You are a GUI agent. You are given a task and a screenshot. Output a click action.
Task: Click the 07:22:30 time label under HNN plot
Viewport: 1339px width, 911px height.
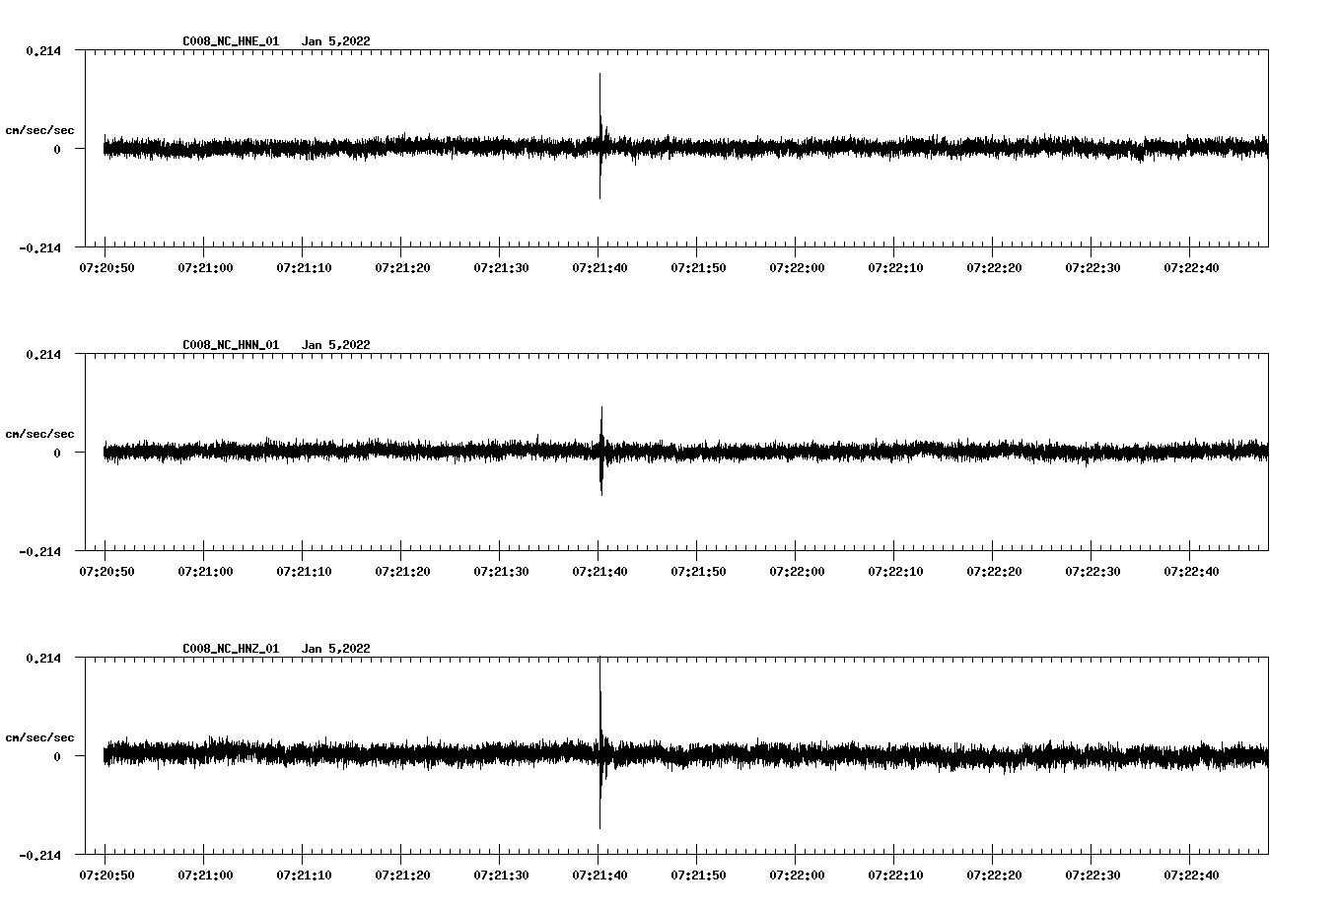(x=1092, y=572)
